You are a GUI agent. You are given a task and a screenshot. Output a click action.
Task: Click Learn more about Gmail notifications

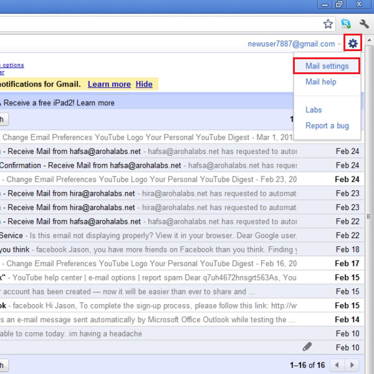pyautogui.click(x=109, y=84)
